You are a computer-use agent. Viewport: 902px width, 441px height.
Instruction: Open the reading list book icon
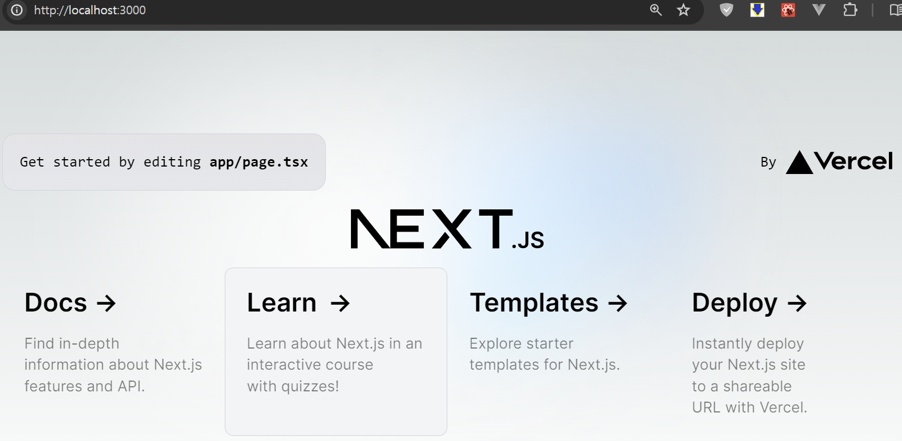[x=896, y=10]
